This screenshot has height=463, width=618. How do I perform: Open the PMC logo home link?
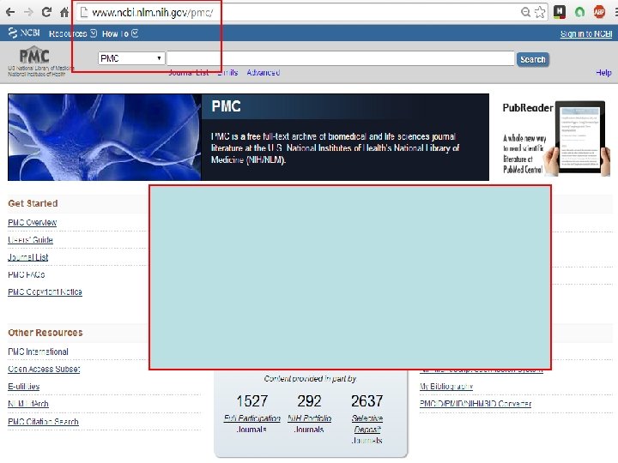[x=34, y=57]
